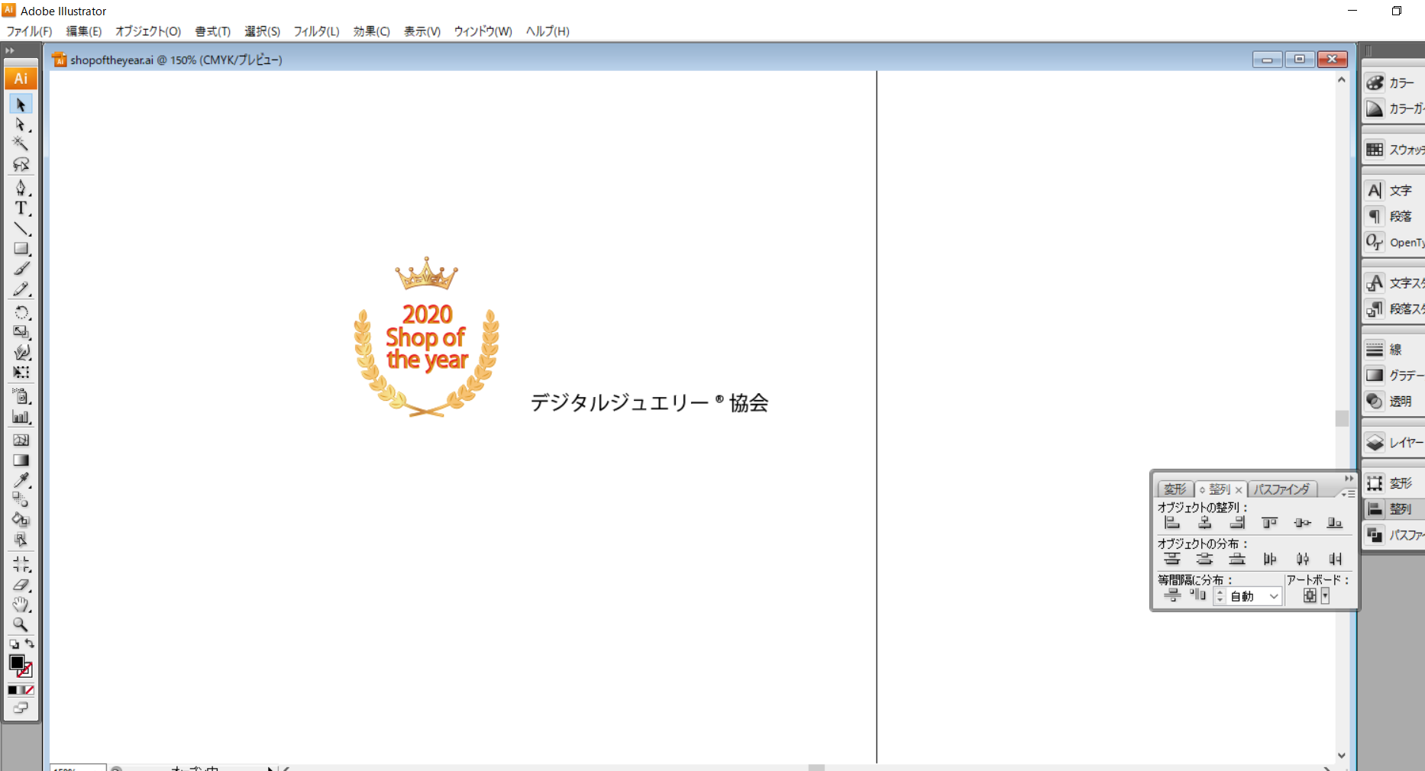Screen dimensions: 1425x771
Task: Select the Gradient tool
Action: pyautogui.click(x=21, y=460)
